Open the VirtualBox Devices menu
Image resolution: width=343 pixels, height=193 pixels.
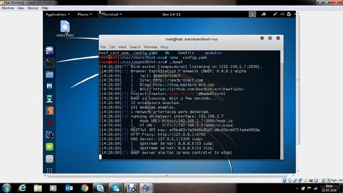(x=33, y=8)
